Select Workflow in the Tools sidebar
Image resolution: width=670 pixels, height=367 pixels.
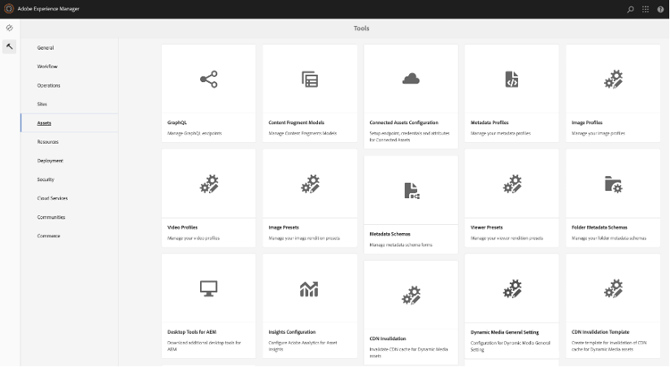(69, 67)
